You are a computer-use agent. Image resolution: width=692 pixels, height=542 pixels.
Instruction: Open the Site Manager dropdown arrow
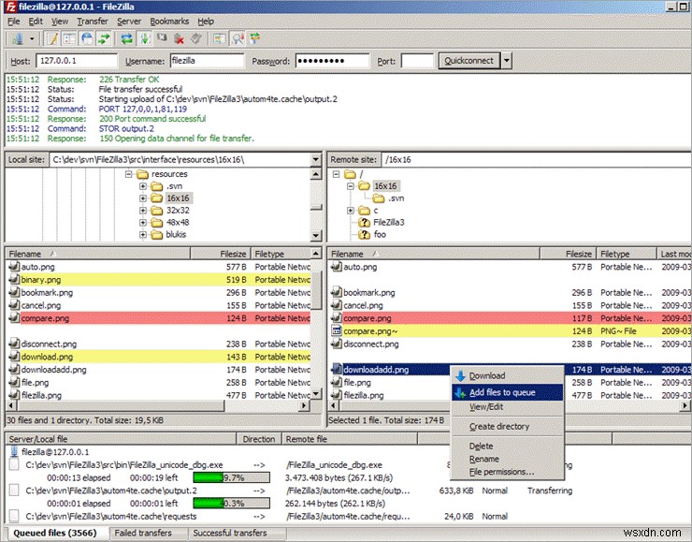(33, 38)
